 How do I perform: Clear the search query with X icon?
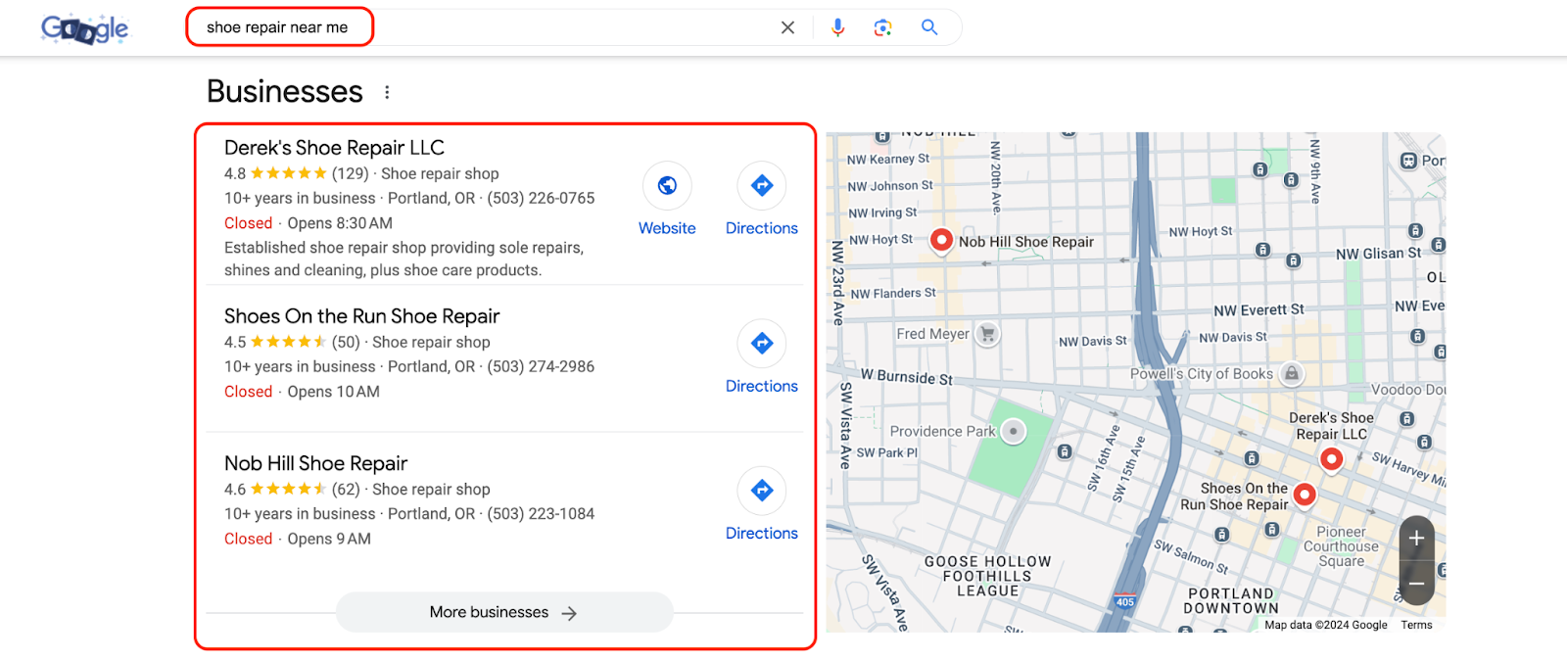(787, 27)
